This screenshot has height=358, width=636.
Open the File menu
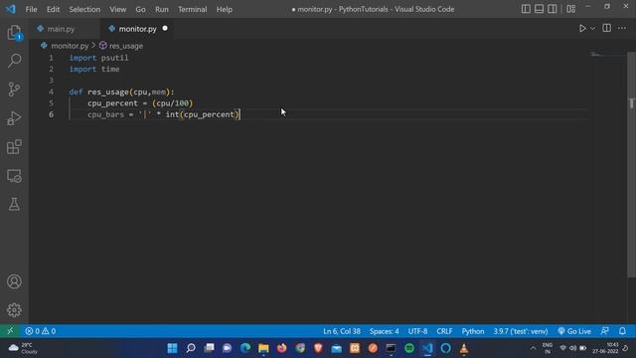point(31,9)
